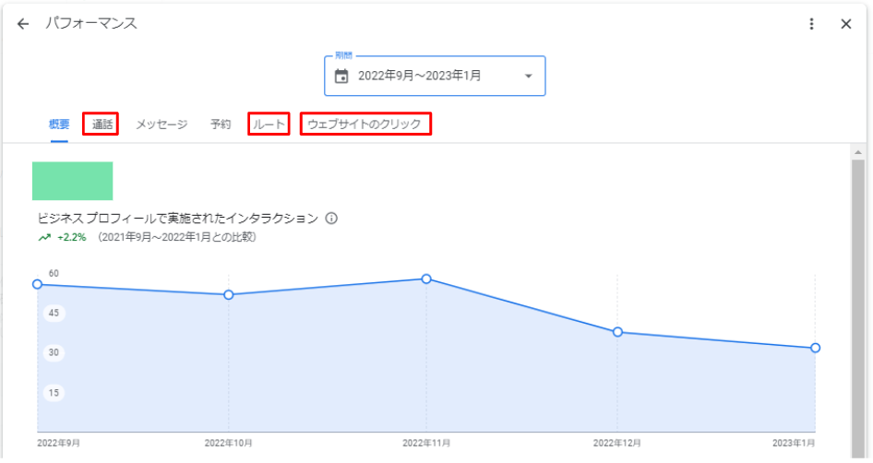
Task: Click the calendar icon in period field
Action: click(x=341, y=76)
